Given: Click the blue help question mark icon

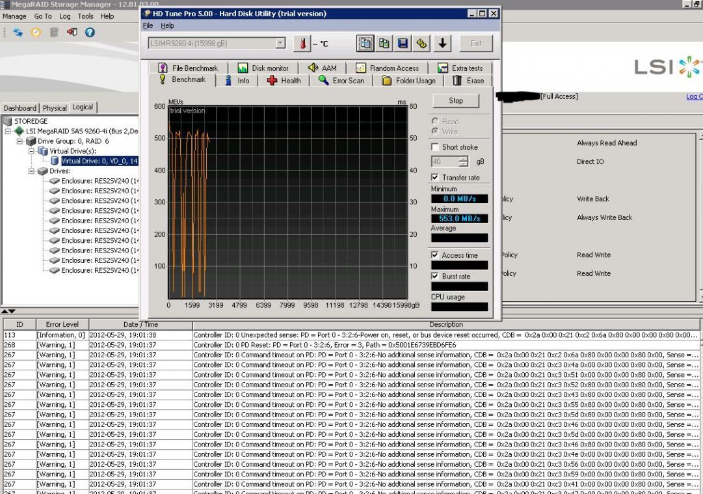Looking at the screenshot, I should coord(91,33).
